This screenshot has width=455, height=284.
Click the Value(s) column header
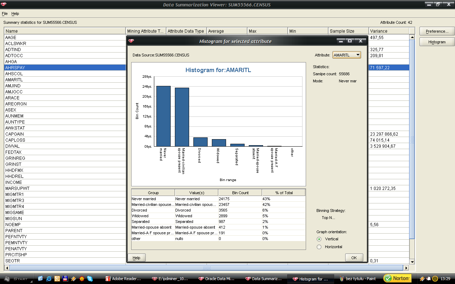click(x=197, y=193)
